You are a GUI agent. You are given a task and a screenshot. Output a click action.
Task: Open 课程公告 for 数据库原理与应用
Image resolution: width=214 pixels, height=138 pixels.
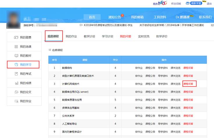click(150, 100)
